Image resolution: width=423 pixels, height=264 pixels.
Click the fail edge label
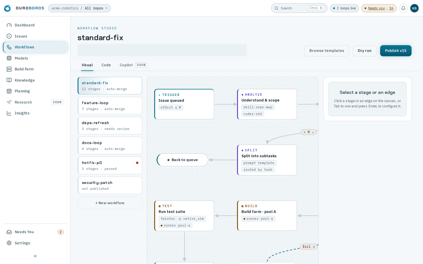point(309,247)
